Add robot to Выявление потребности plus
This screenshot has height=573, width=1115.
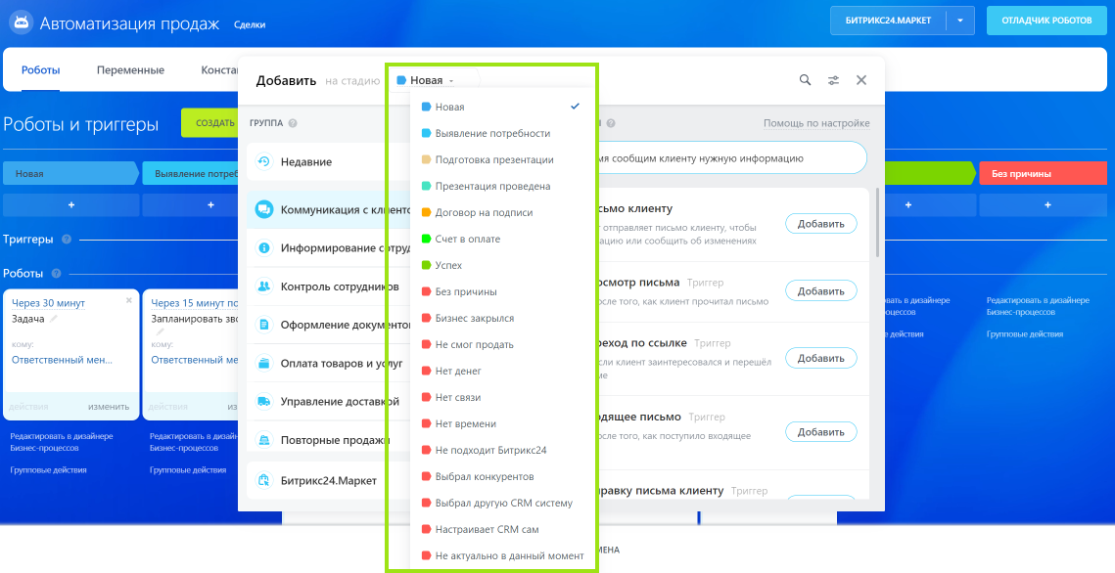coord(210,204)
